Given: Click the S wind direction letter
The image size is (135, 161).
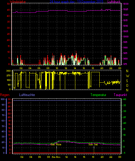Looking at the screenshot, I should 127,81.
